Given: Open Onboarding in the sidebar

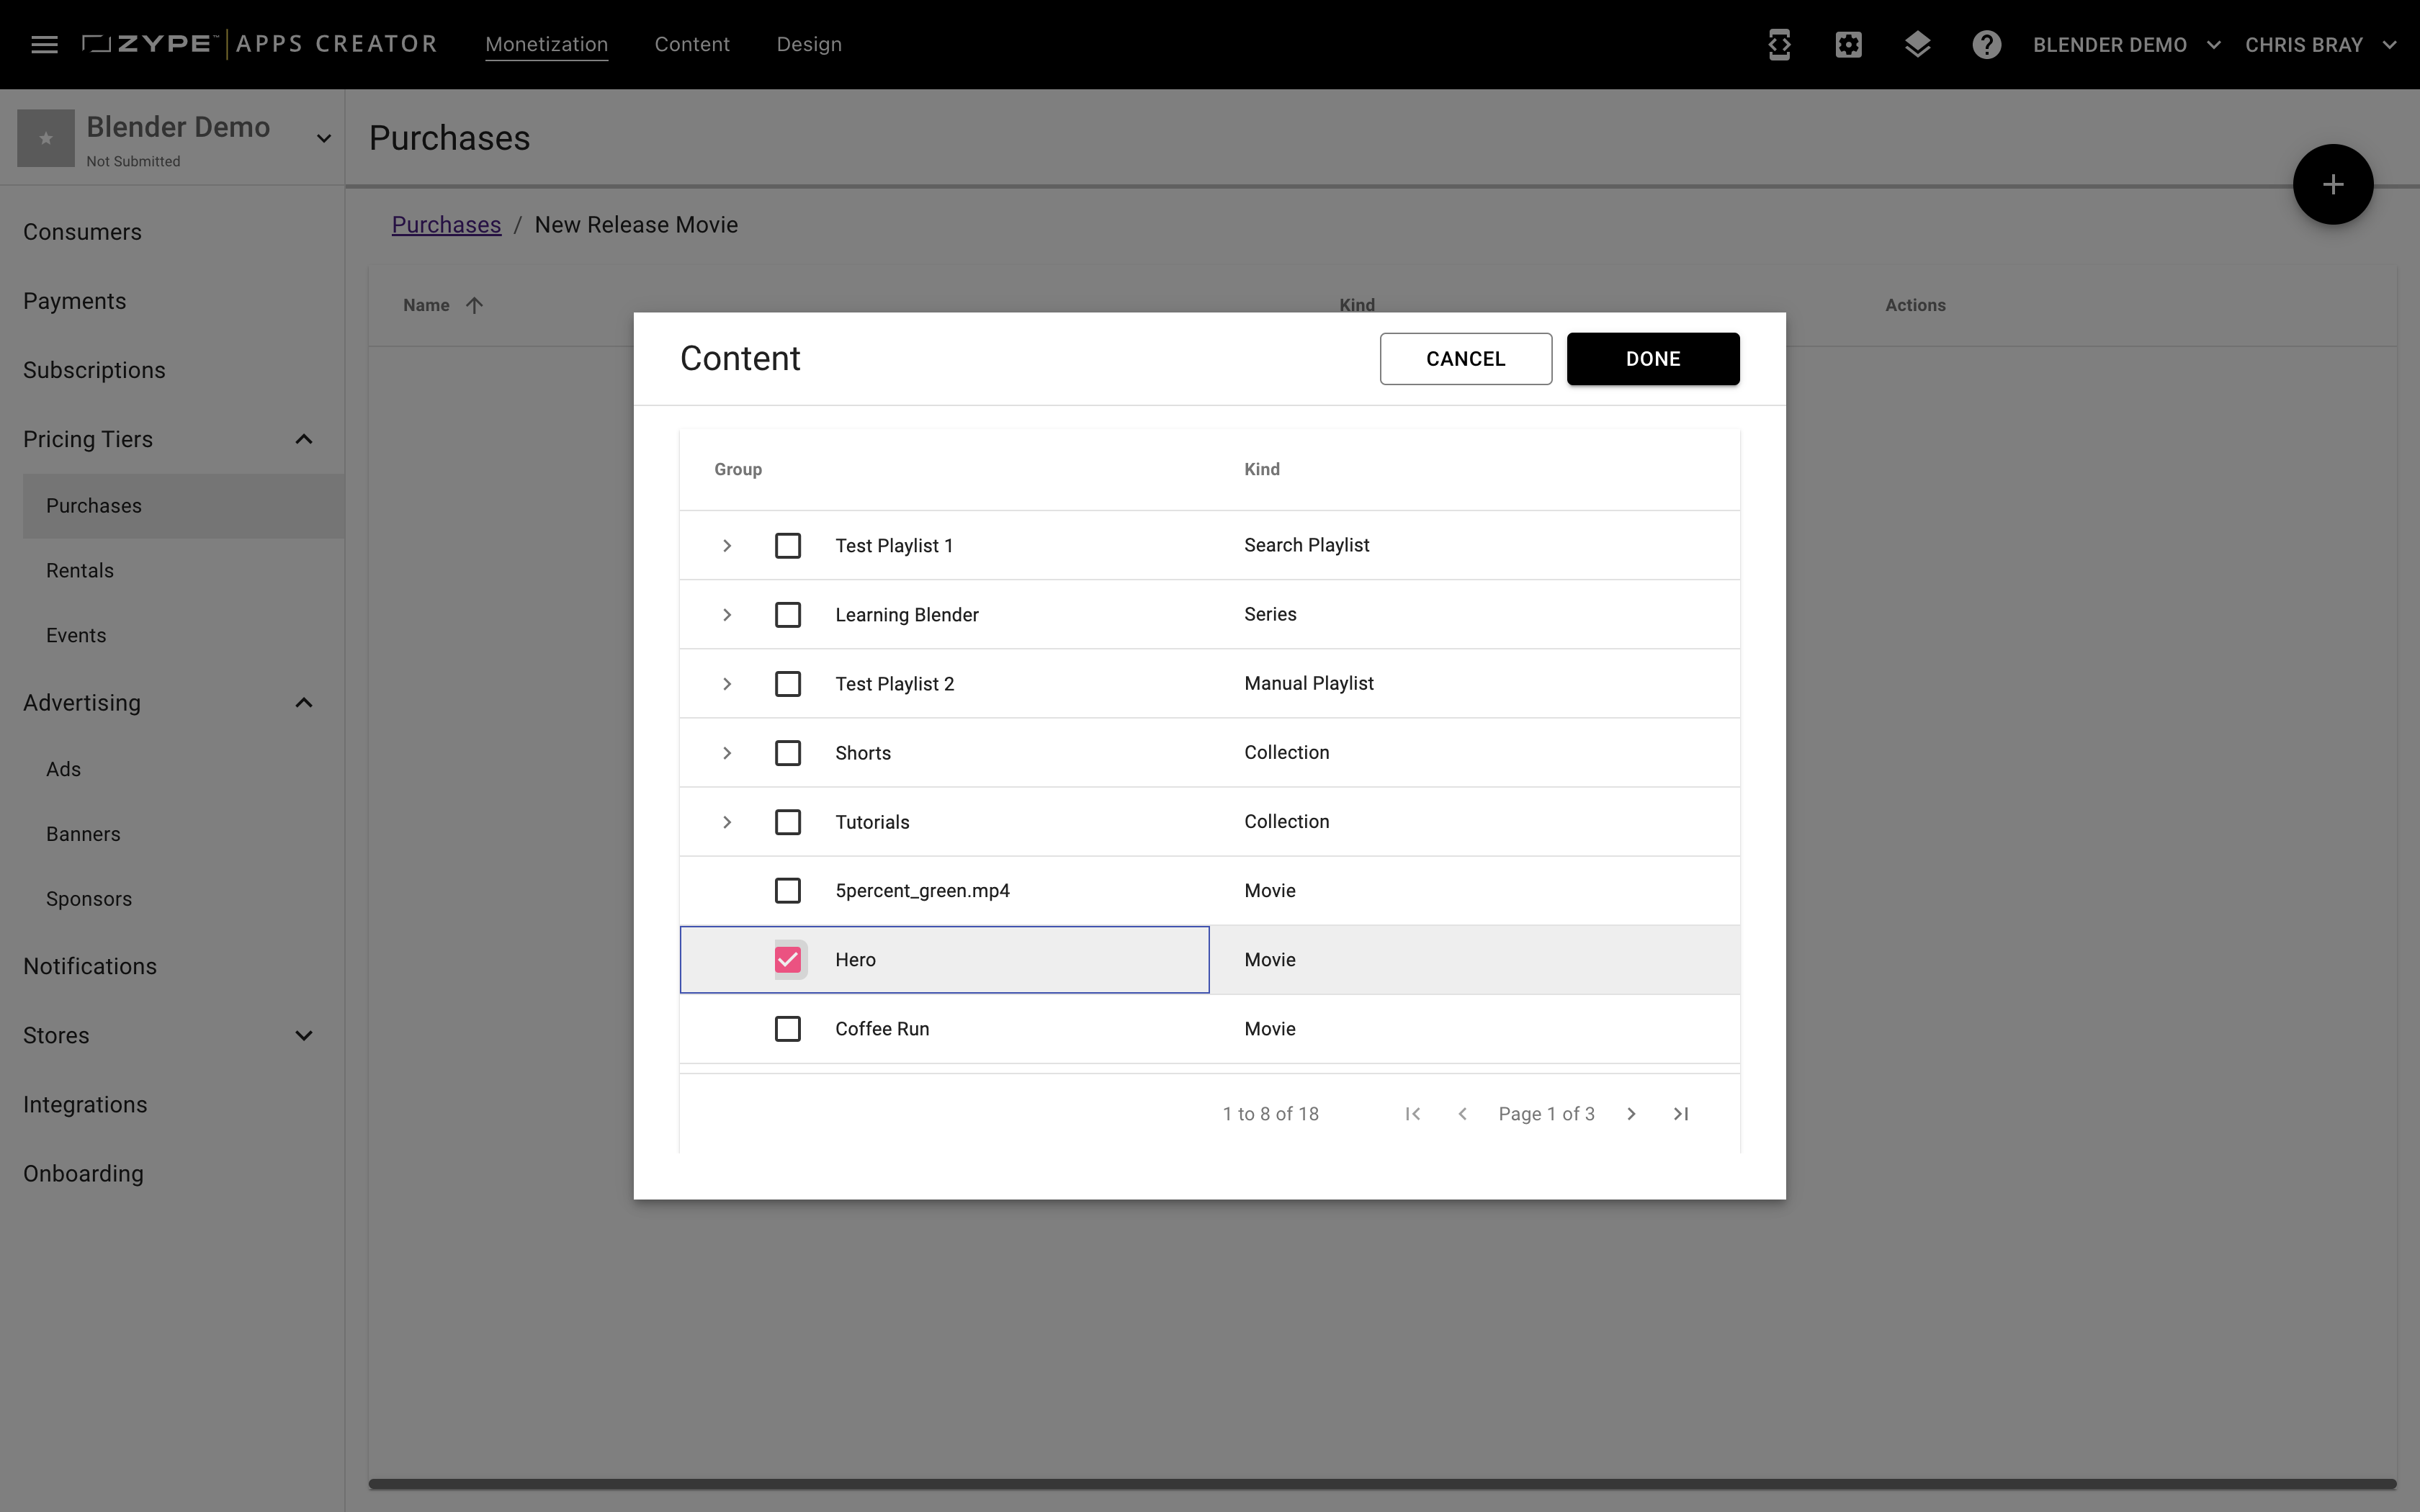Looking at the screenshot, I should click(x=83, y=1173).
